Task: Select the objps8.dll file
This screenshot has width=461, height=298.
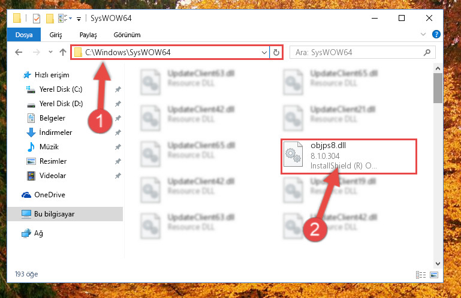Action: pyautogui.click(x=349, y=156)
